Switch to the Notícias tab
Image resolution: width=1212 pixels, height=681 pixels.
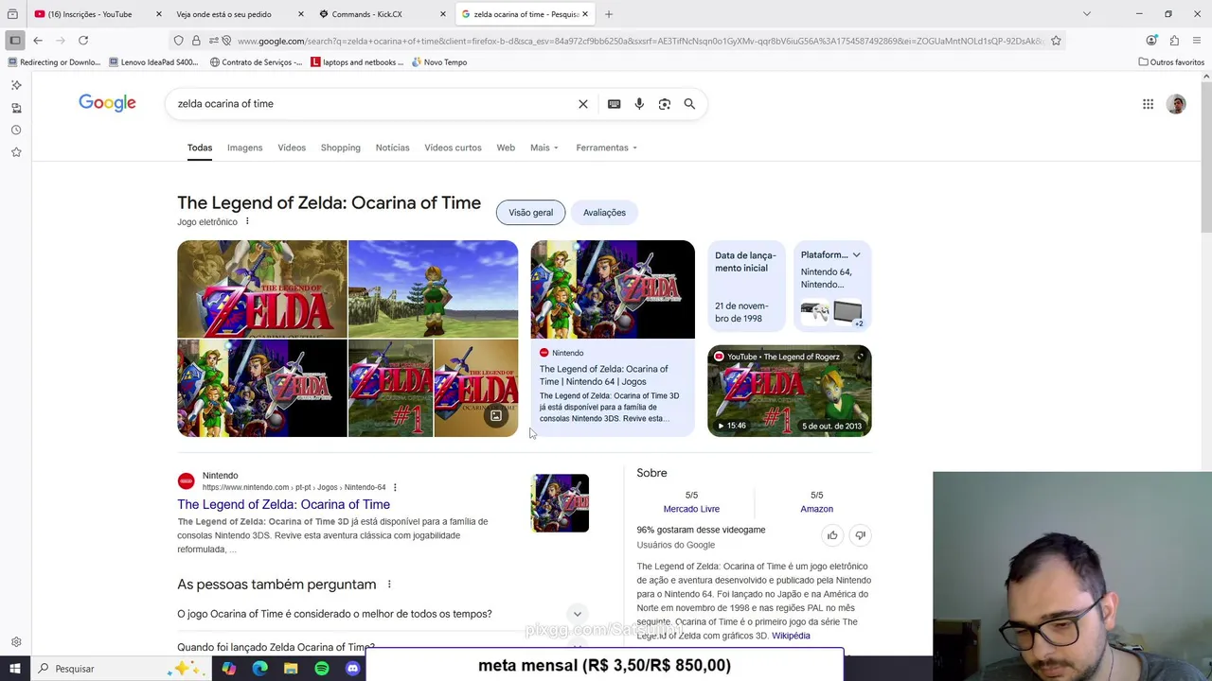392,148
